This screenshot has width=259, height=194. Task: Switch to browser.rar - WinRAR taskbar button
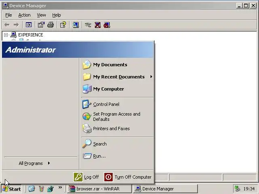99,189
